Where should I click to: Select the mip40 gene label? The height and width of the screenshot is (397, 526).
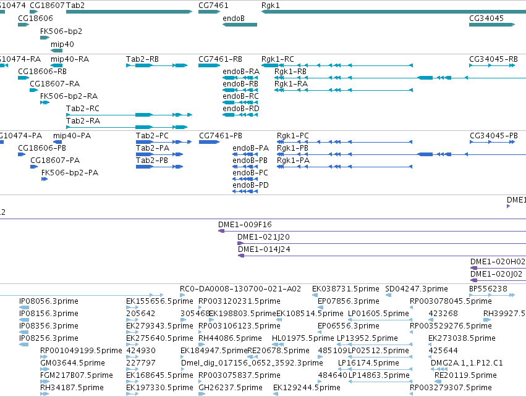(62, 44)
